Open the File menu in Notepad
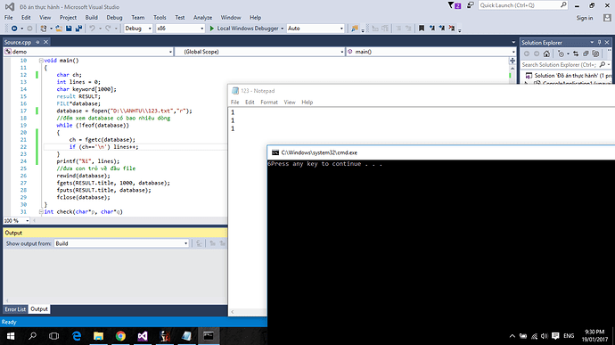This screenshot has width=615, height=345. tap(235, 102)
